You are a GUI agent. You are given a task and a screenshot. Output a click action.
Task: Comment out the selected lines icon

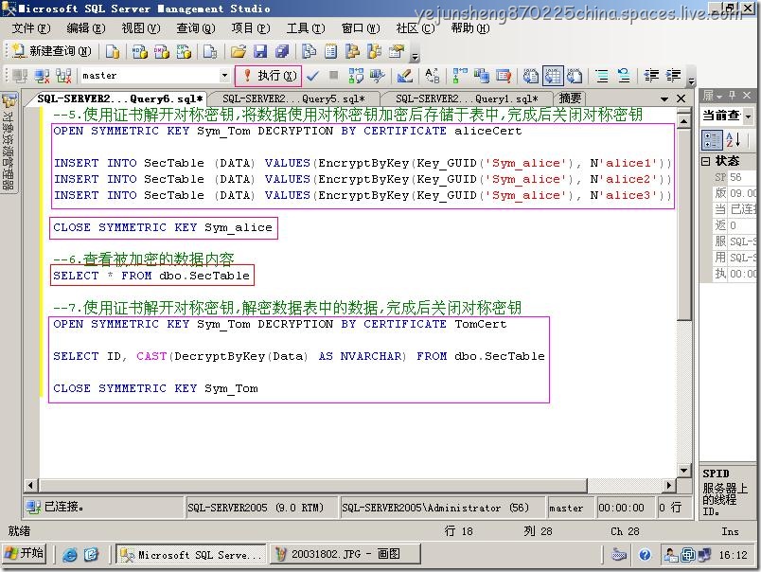tap(602, 76)
